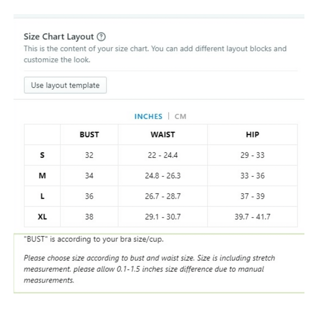318x318 pixels.
Task: Click the S size row label
Action: pyautogui.click(x=42, y=155)
